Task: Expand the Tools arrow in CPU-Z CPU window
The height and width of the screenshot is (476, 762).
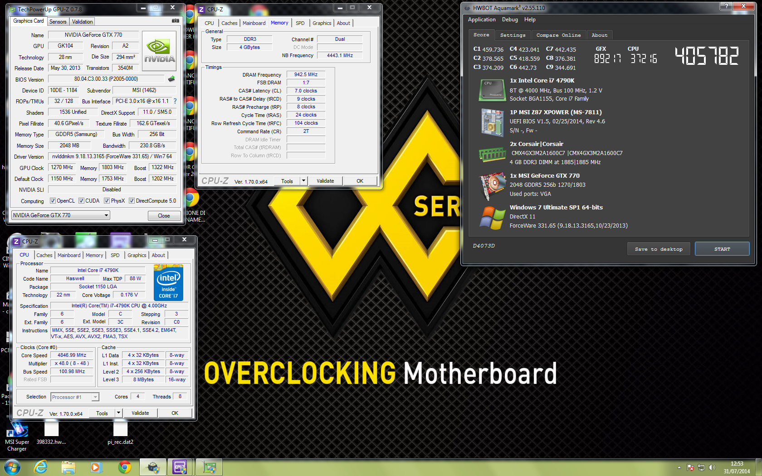Action: point(119,413)
